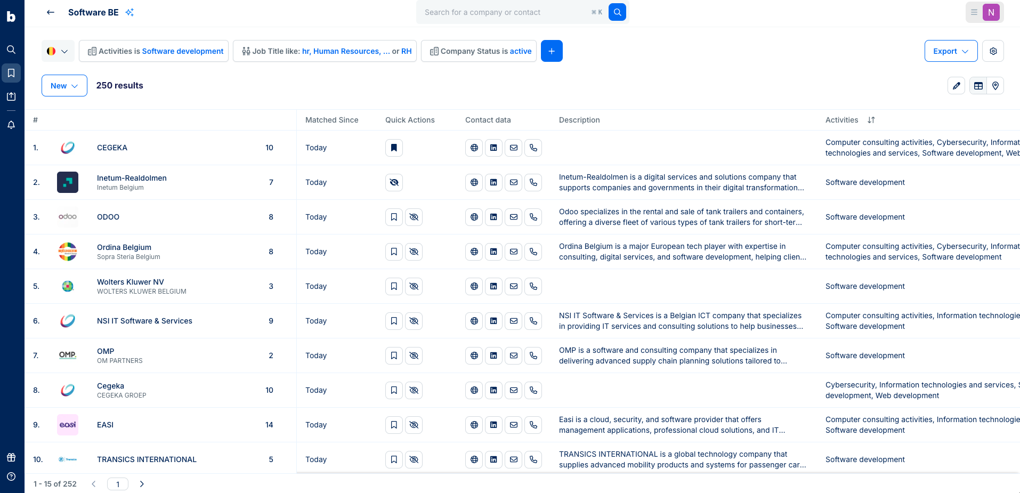Bookmark the OMP company row
This screenshot has height=493, width=1020.
coord(394,355)
